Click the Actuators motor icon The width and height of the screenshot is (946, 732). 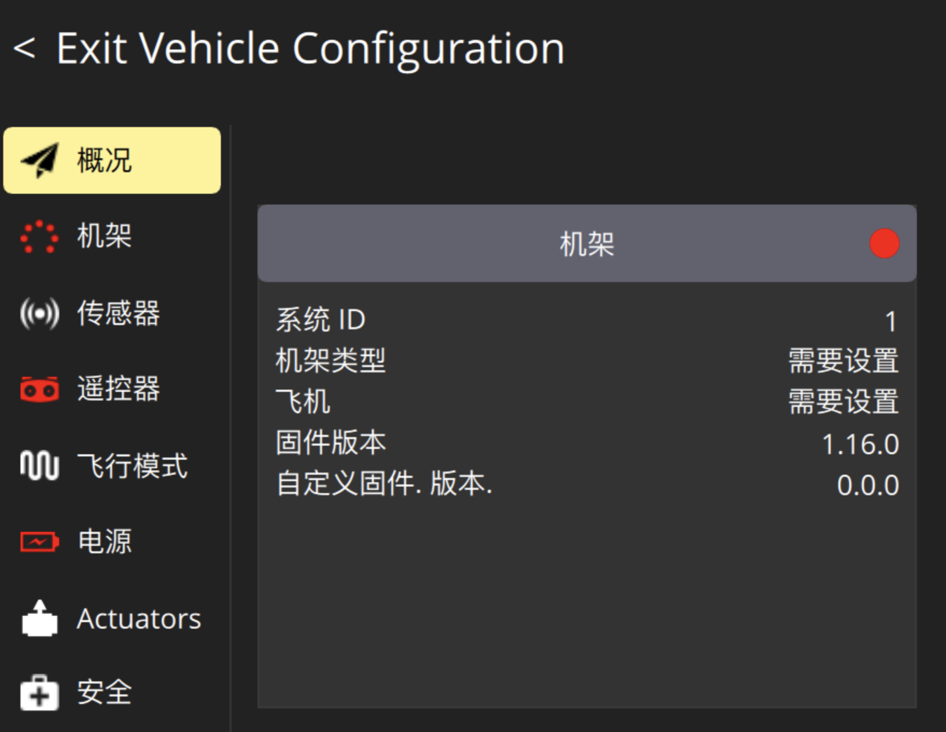click(x=39, y=618)
